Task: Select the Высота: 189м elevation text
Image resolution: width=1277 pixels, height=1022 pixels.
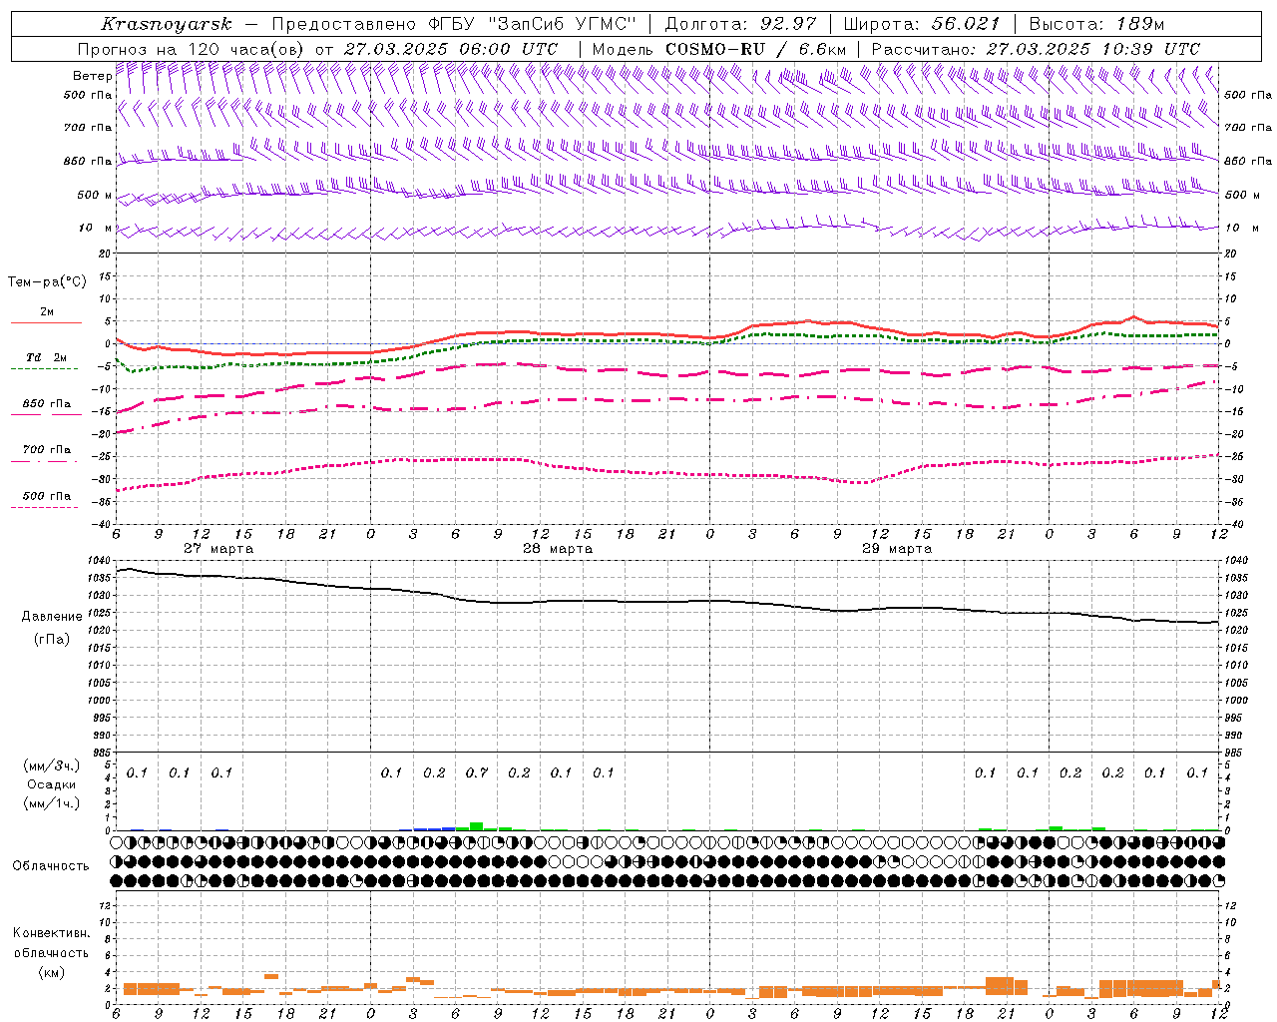Action: click(x=1096, y=24)
